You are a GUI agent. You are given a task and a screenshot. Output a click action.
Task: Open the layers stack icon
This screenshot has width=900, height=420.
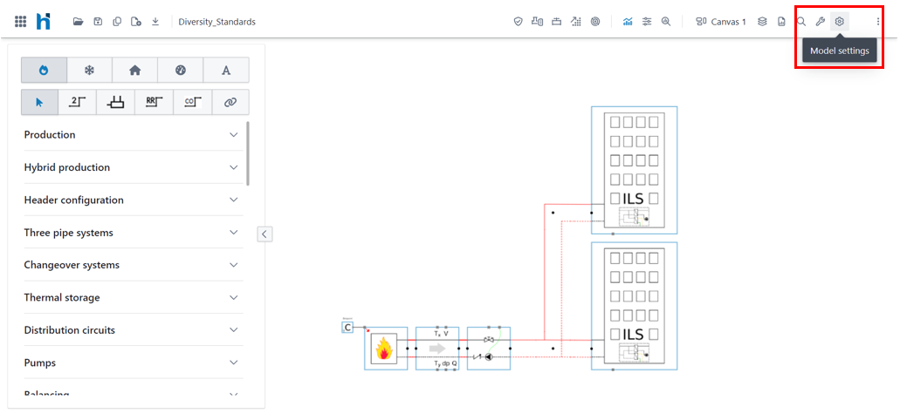coord(762,22)
